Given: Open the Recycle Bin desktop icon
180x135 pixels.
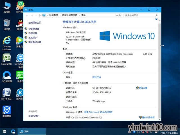Looking at the screenshot, I should [x=7, y=25].
